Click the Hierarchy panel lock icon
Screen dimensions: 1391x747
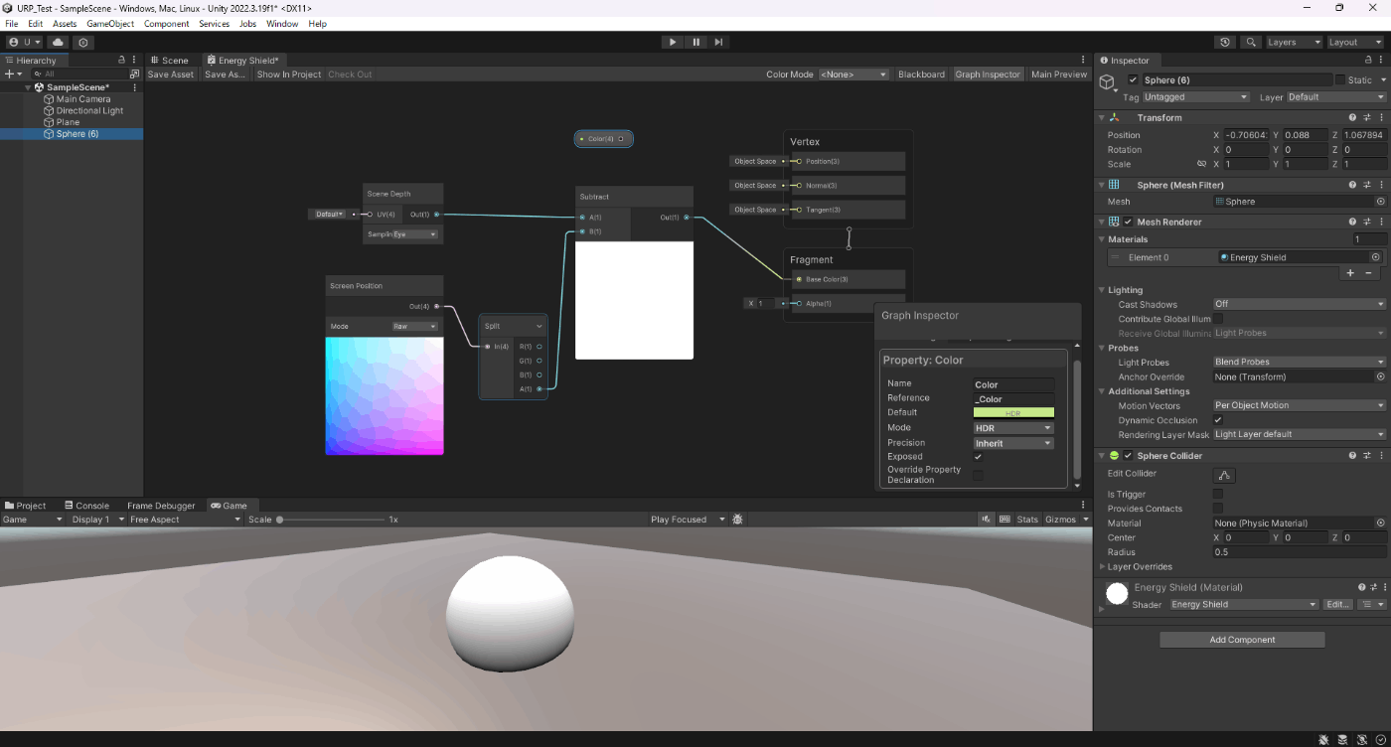pos(121,60)
